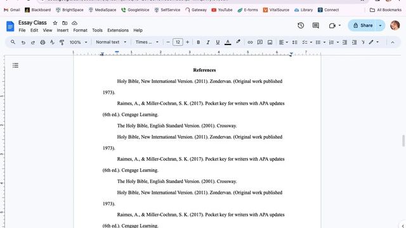Click the Share button

pyautogui.click(x=362, y=25)
